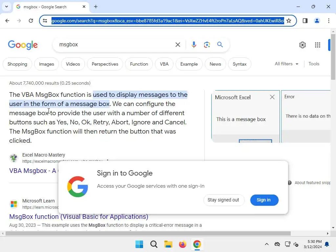
Task: Click the horizontal page scrollbar
Action: [x=148, y=234]
